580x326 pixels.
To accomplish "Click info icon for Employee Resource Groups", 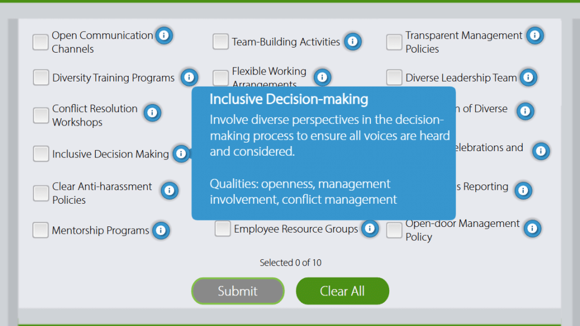I will point(369,229).
